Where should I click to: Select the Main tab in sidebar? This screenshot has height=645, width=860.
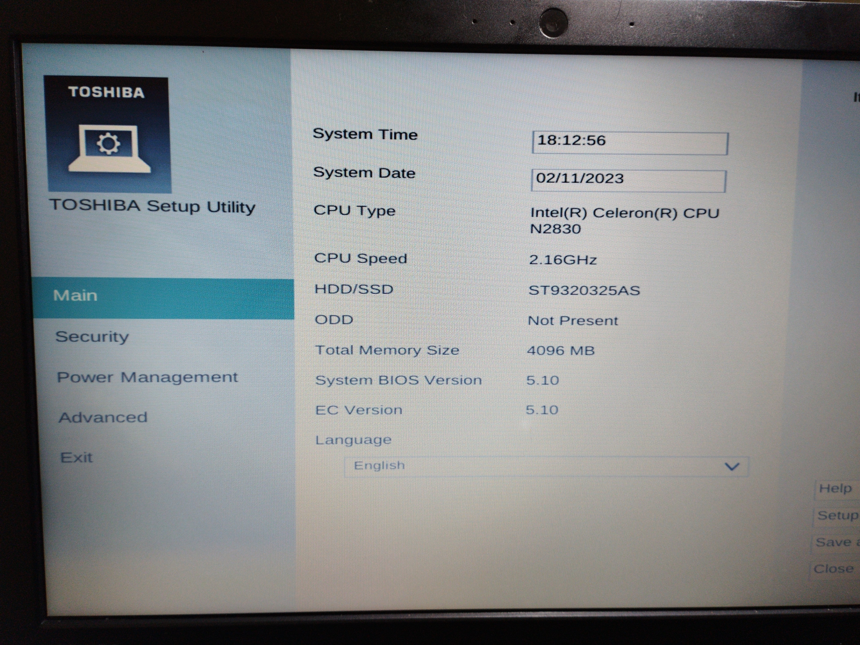tap(163, 298)
